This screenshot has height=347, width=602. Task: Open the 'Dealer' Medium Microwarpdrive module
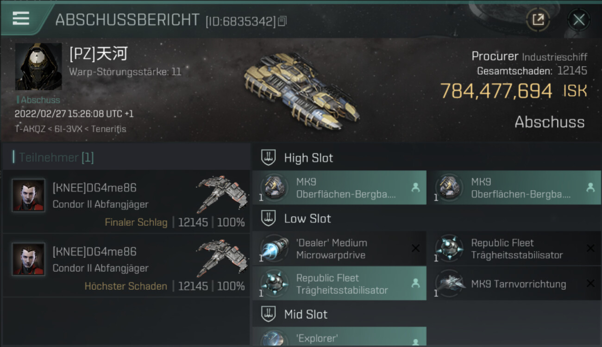339,248
